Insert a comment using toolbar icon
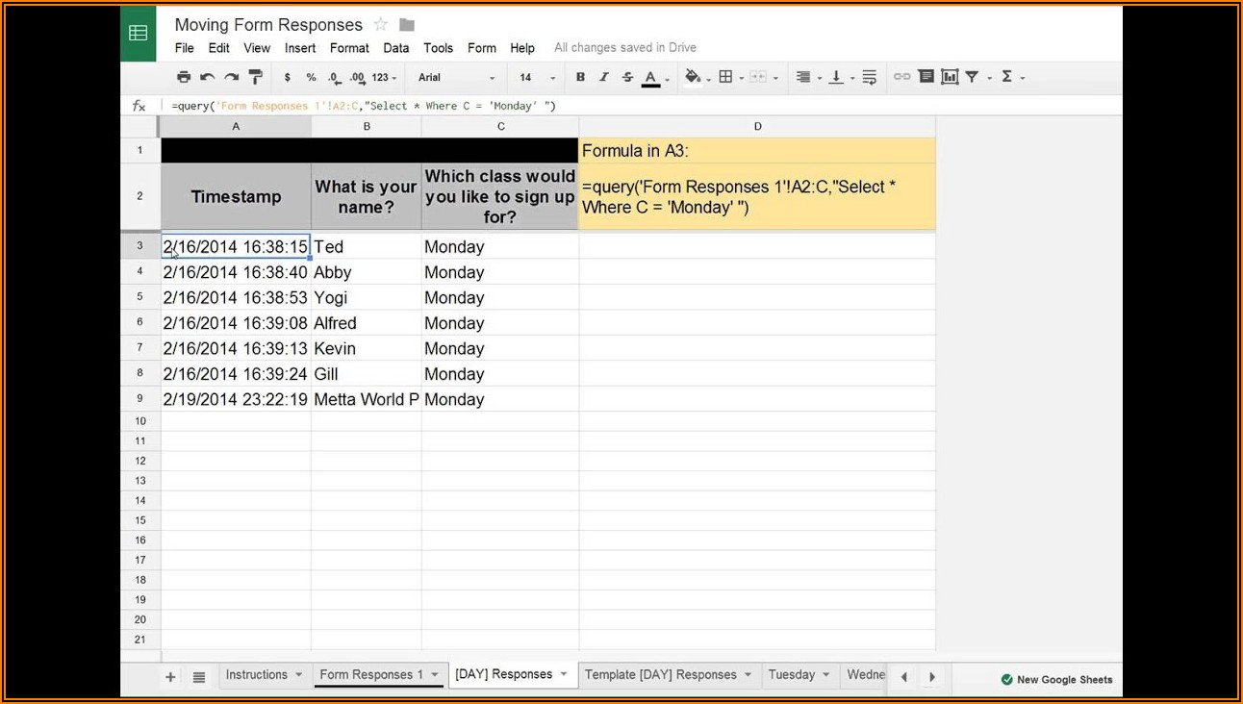The width and height of the screenshot is (1243, 704). click(926, 77)
